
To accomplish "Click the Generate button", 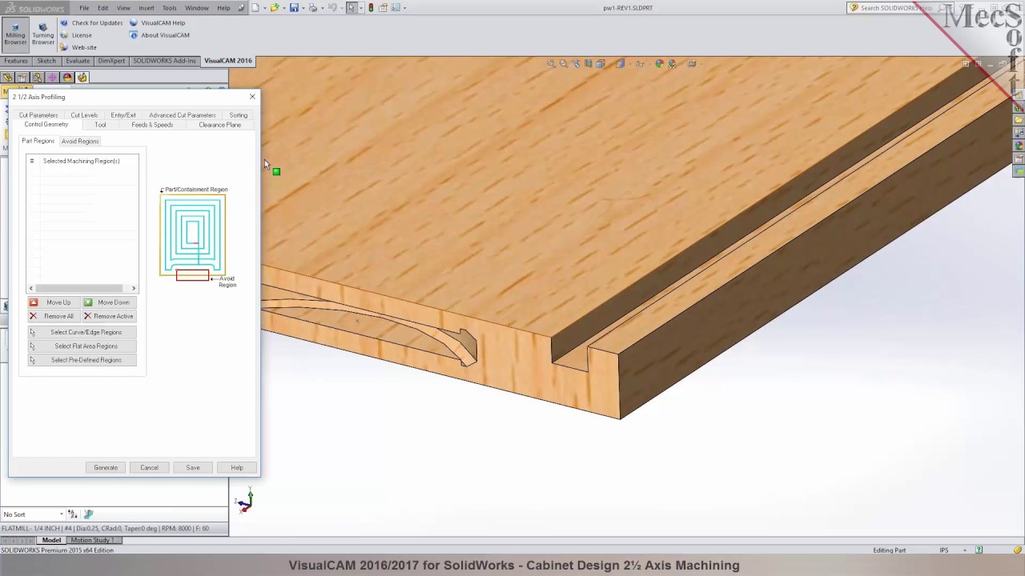I will coord(106,467).
